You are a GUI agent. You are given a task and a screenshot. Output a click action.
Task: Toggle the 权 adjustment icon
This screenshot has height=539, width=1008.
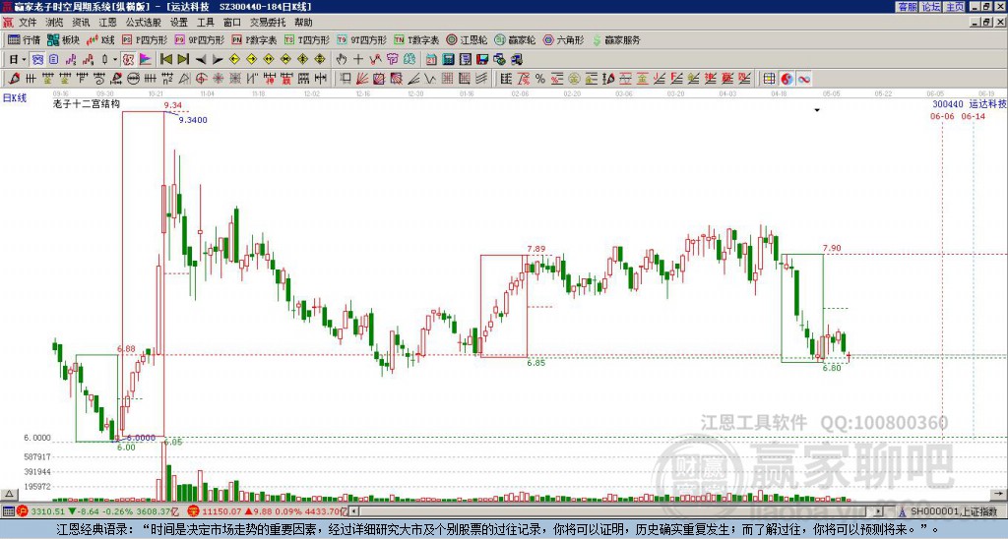point(128,60)
